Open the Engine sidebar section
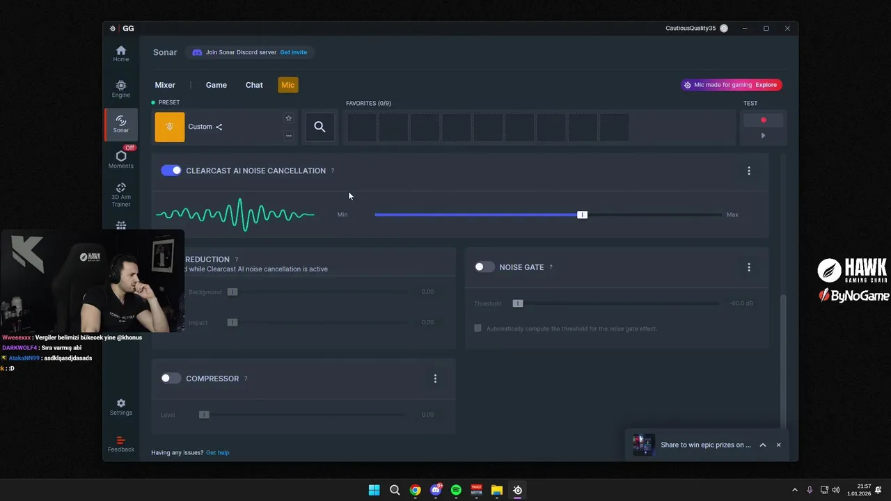Image resolution: width=891 pixels, height=501 pixels. pos(121,89)
